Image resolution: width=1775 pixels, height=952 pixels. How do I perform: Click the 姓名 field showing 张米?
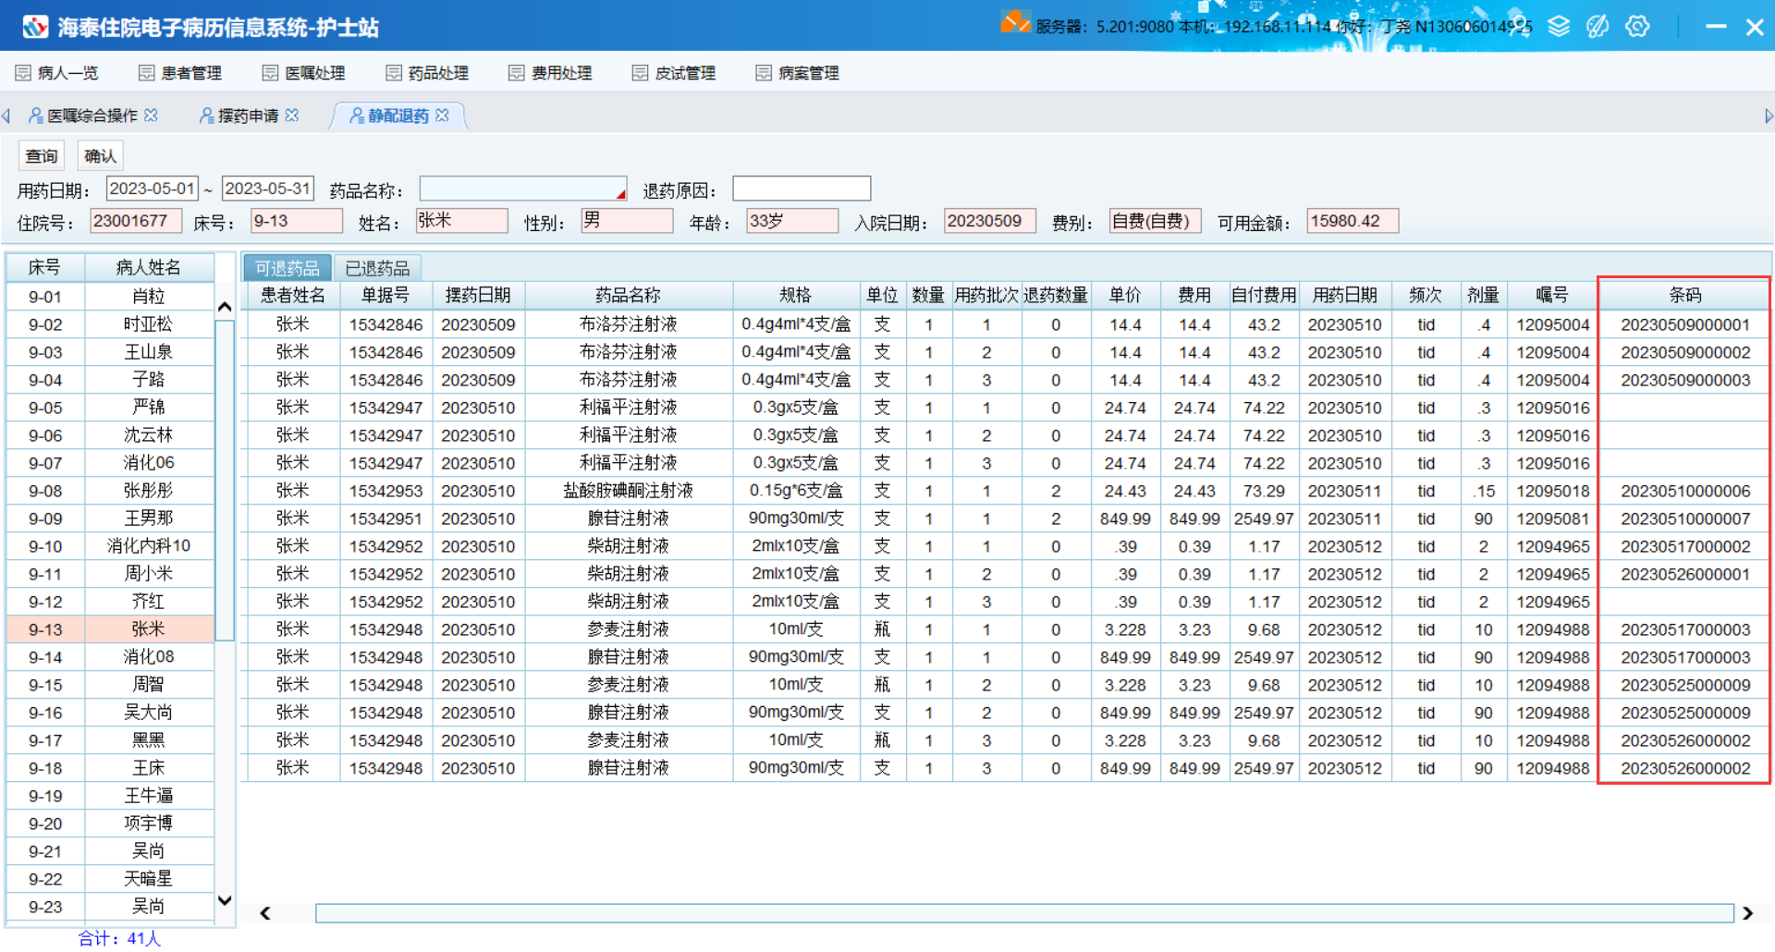click(x=461, y=221)
